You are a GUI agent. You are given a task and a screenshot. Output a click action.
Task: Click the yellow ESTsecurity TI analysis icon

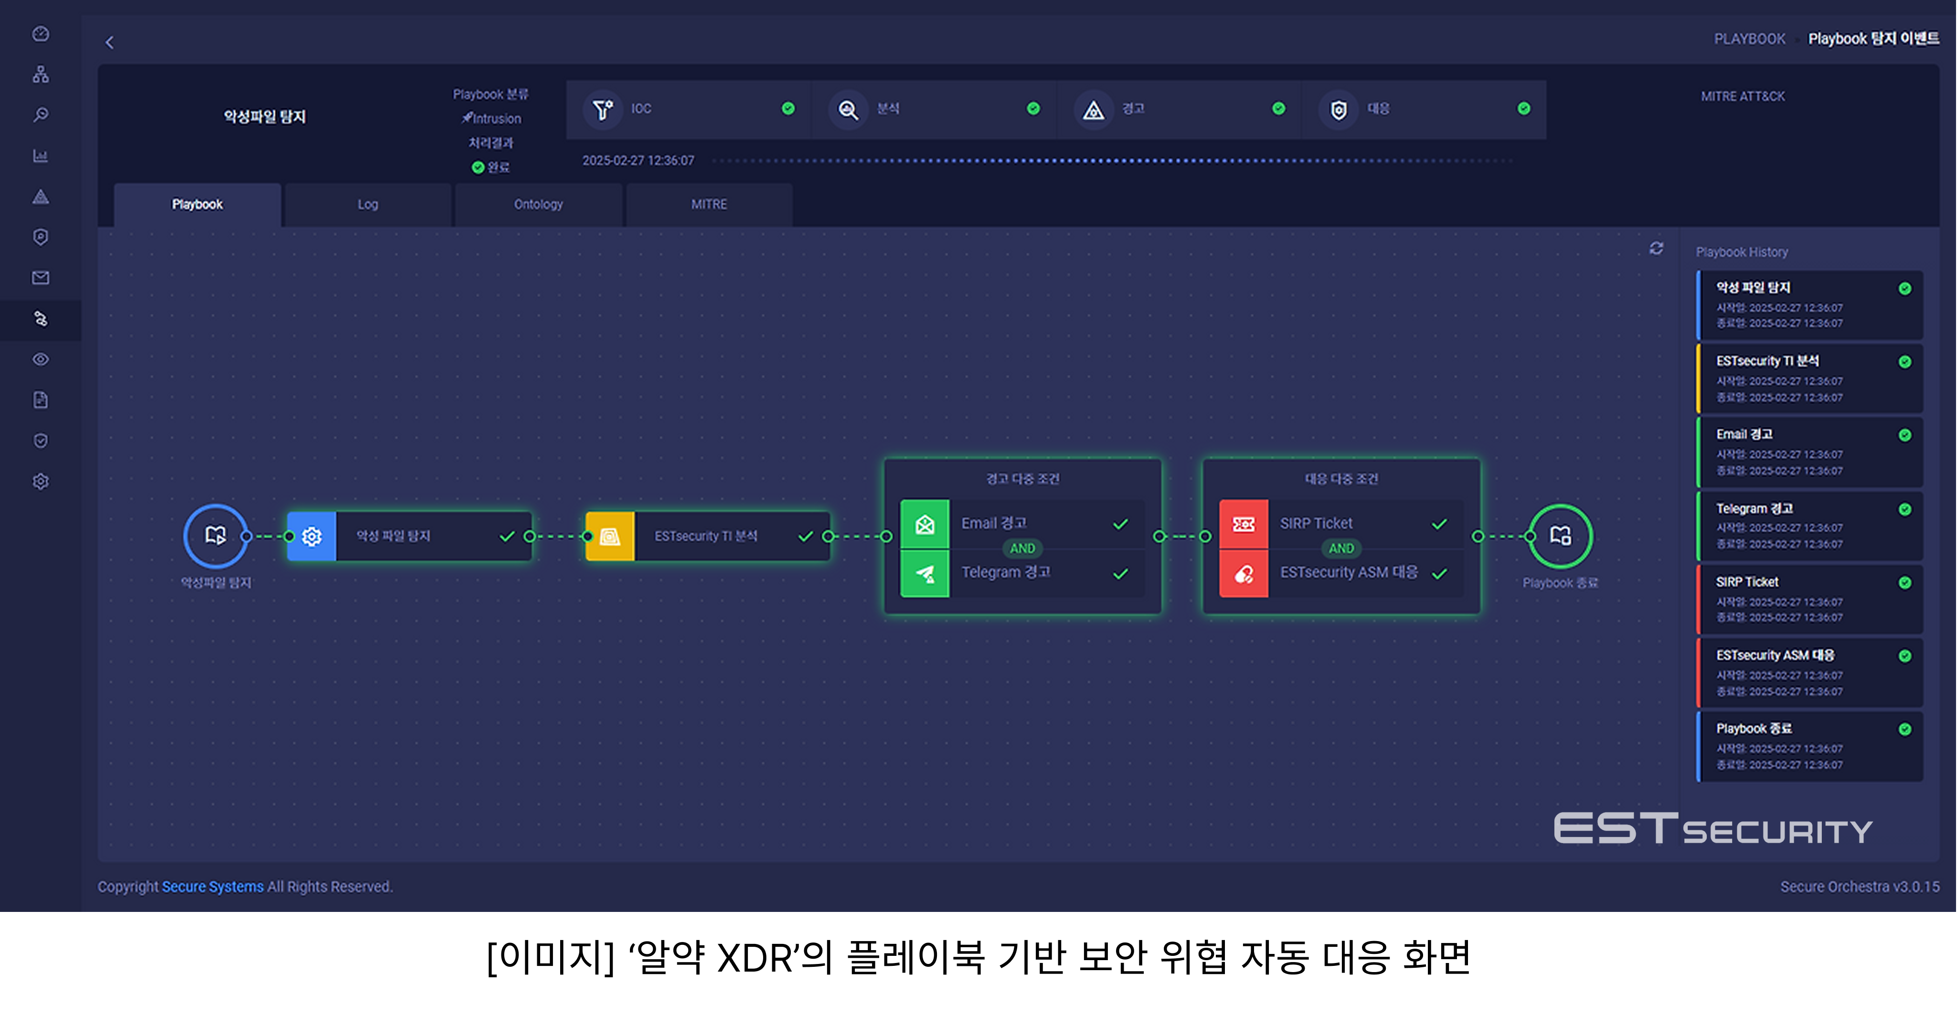coord(610,537)
